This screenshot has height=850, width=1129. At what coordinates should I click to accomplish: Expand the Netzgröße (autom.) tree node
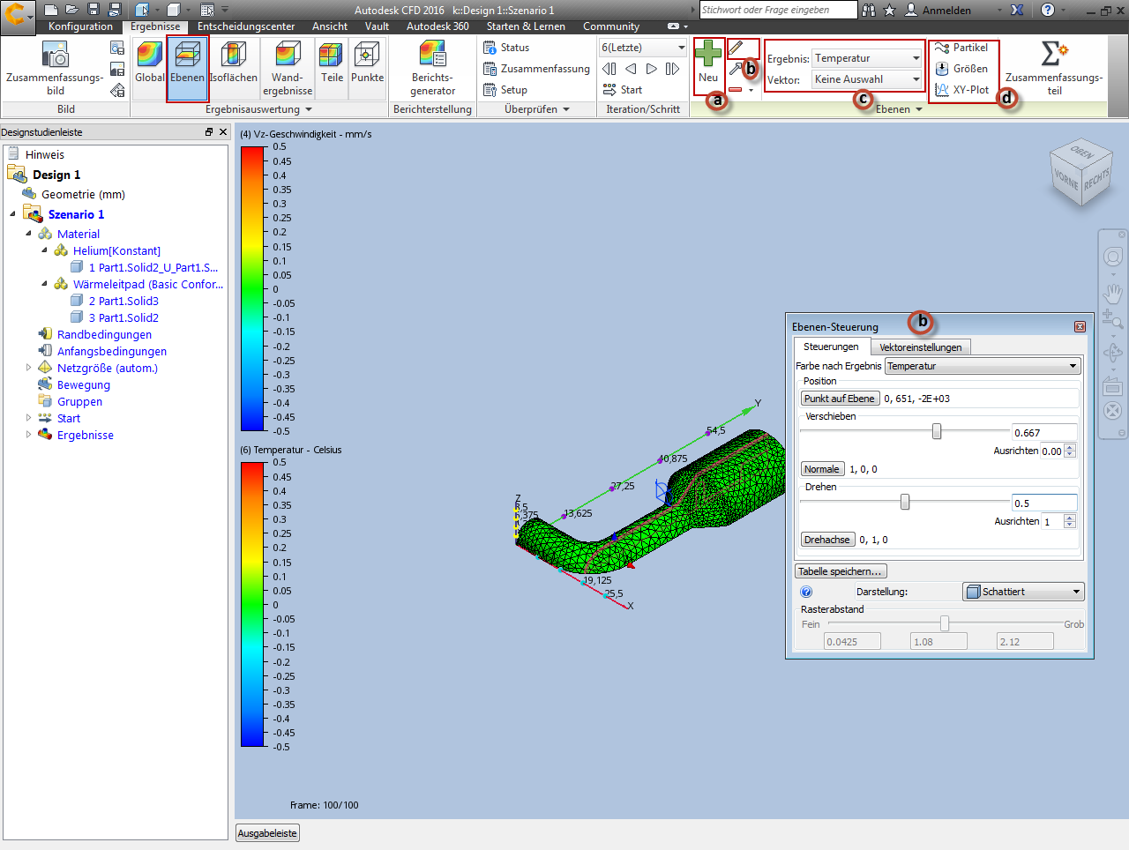tap(28, 368)
